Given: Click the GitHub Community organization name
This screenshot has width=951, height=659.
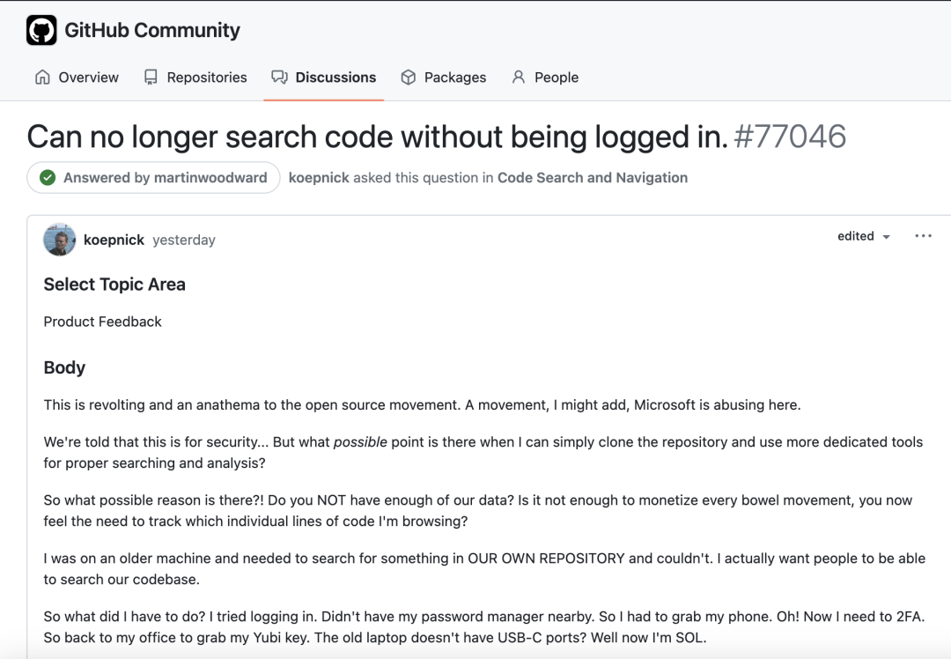Looking at the screenshot, I should [152, 31].
